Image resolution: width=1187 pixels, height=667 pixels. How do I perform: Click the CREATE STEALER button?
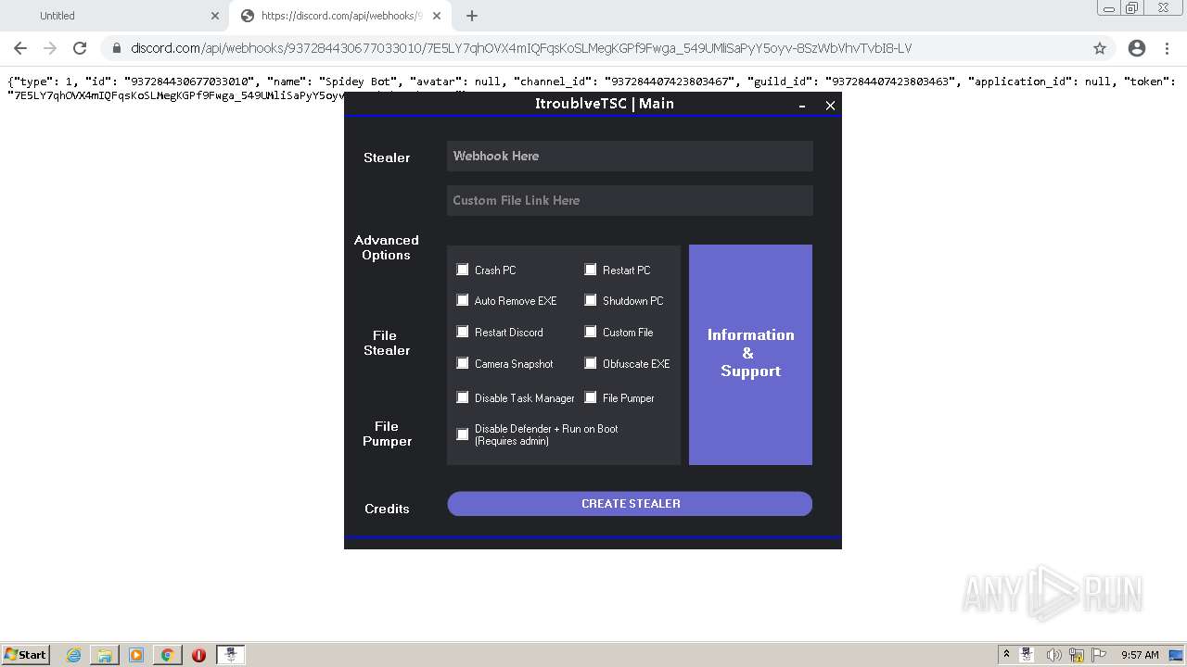coord(630,504)
